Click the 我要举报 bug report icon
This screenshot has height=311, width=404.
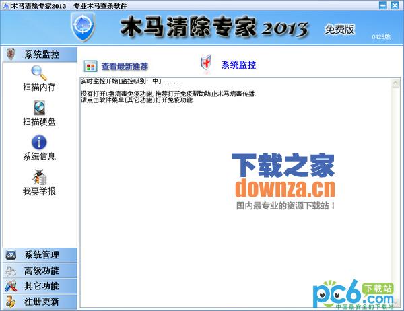pos(39,177)
